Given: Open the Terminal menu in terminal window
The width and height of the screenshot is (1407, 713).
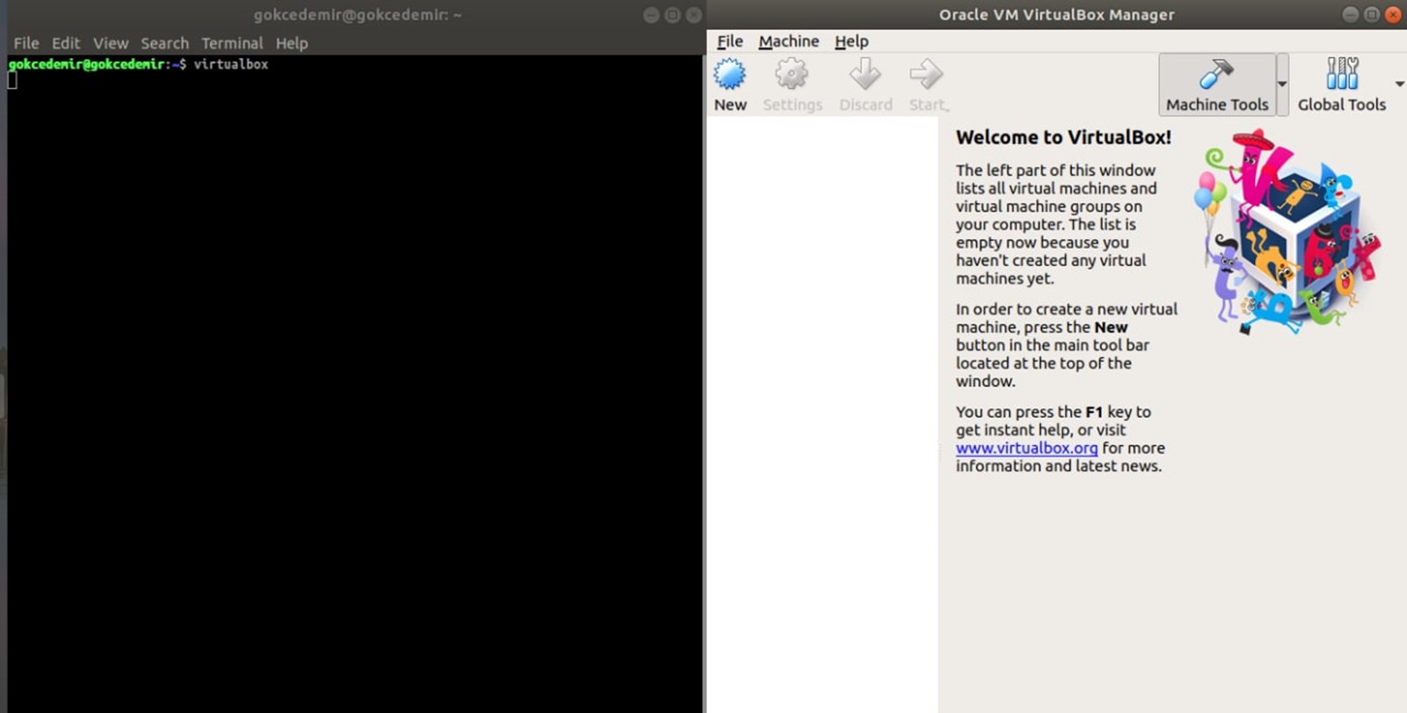Looking at the screenshot, I should point(232,43).
